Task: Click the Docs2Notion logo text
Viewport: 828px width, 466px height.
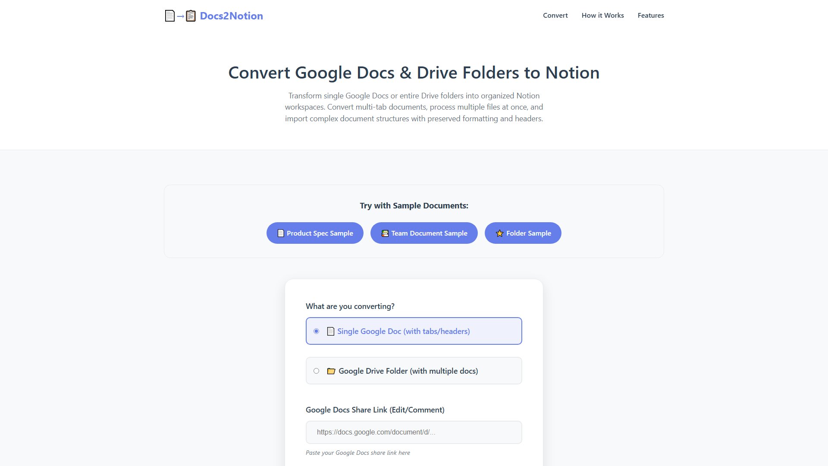Action: tap(231, 16)
